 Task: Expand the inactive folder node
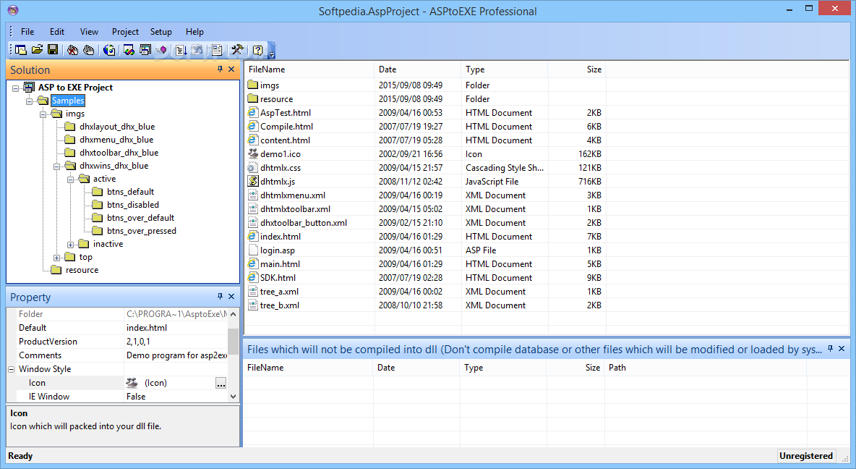coord(70,245)
